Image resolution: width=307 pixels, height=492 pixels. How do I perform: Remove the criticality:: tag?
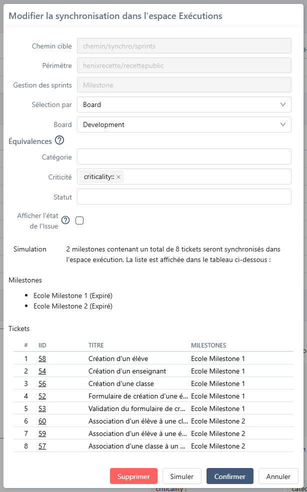coord(118,177)
